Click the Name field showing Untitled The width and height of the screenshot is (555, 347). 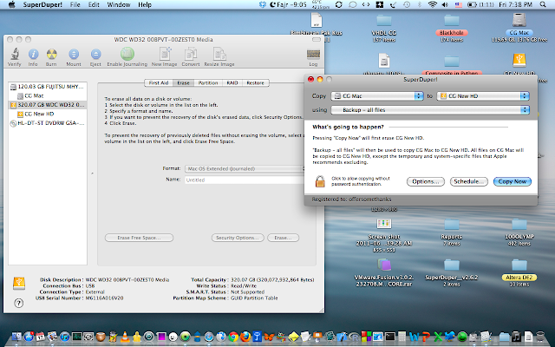click(245, 180)
